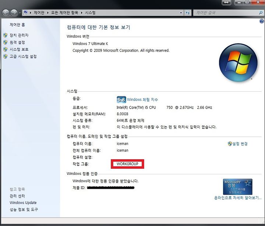Click the Windows에 대한 정품 인증을 받았습니다 text
Viewport: 265px width, 226px height.
(106, 181)
